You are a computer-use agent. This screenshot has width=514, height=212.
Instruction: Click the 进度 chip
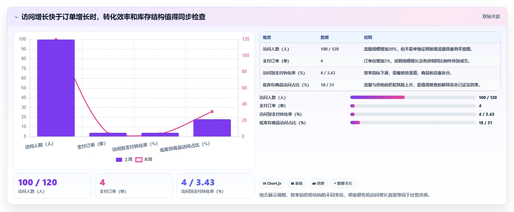(x=318, y=183)
